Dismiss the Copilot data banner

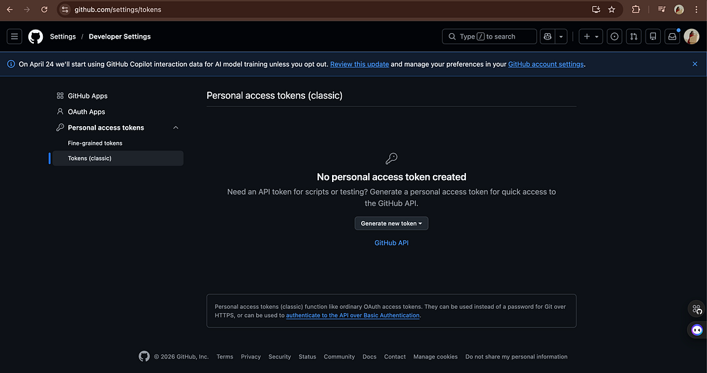695,64
